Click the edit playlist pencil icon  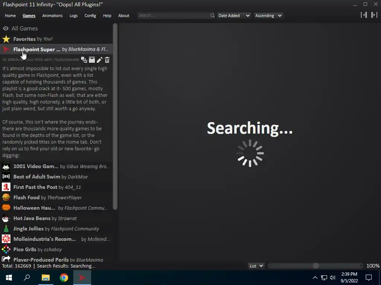100,60
